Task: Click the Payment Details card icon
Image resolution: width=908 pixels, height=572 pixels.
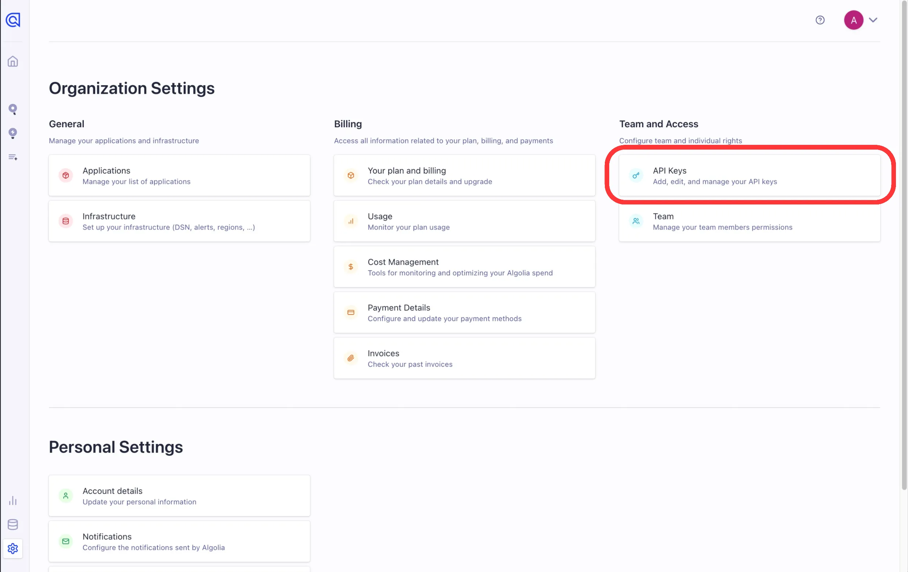Action: pos(351,312)
